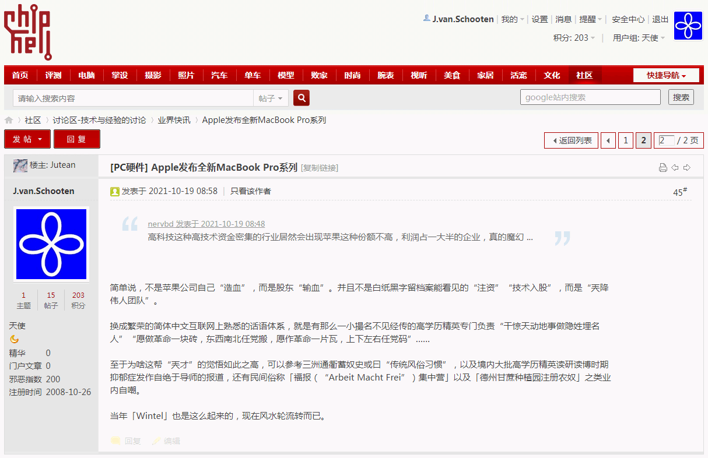The width and height of the screenshot is (708, 458).
Task: Open the 电脑 navigation section
Action: pyautogui.click(x=86, y=75)
